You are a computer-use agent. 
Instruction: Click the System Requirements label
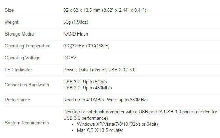[27, 123]
